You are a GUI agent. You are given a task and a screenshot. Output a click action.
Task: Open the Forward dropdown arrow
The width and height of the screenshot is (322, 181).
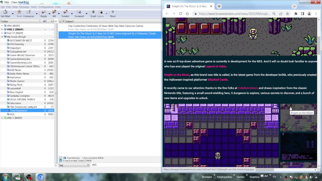tap(86, 14)
